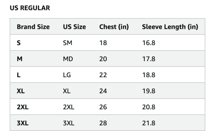Select sleeve length 16.8
The height and width of the screenshot is (131, 214).
coord(149,43)
